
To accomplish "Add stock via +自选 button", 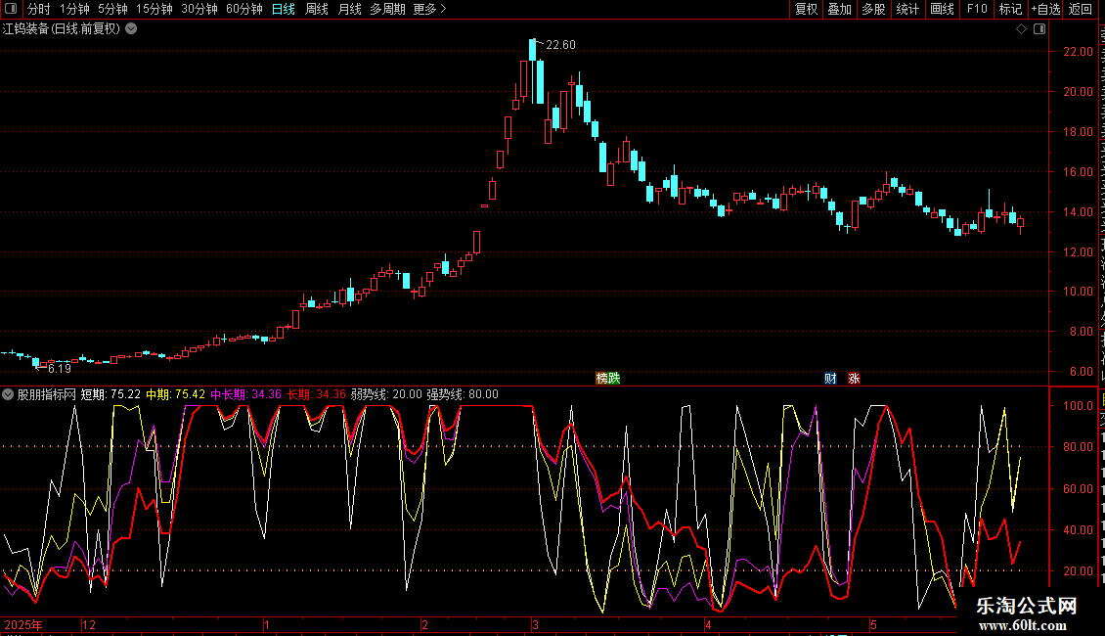I will pos(1045,9).
